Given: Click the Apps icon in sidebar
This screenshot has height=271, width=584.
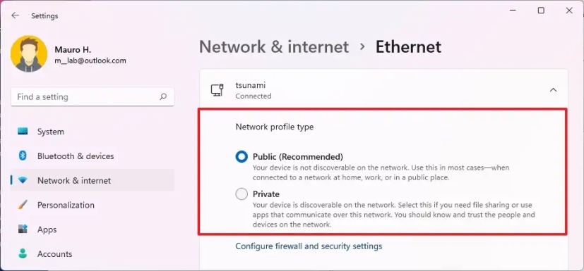Looking at the screenshot, I should click(x=23, y=229).
